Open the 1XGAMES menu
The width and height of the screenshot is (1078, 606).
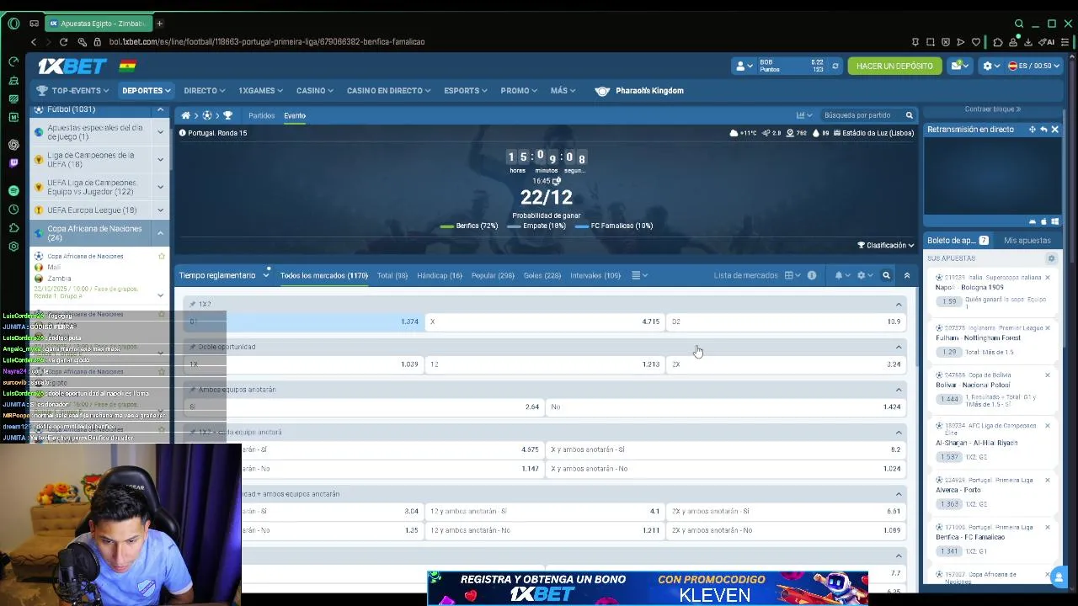261,91
